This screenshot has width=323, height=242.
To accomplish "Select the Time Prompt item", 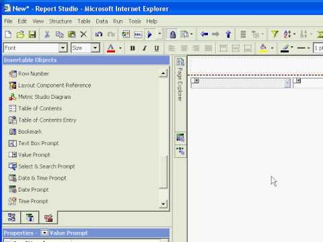I will tap(28, 201).
